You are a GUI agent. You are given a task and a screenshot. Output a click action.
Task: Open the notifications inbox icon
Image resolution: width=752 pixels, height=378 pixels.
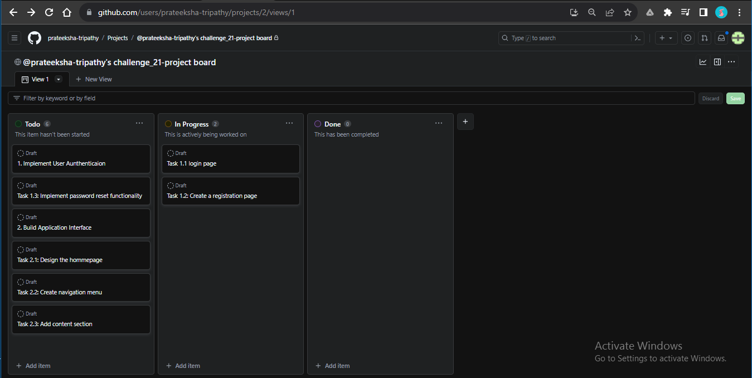pos(721,38)
